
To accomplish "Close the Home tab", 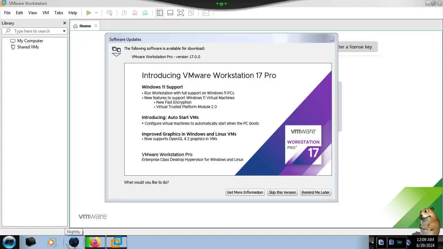I will pos(96,26).
